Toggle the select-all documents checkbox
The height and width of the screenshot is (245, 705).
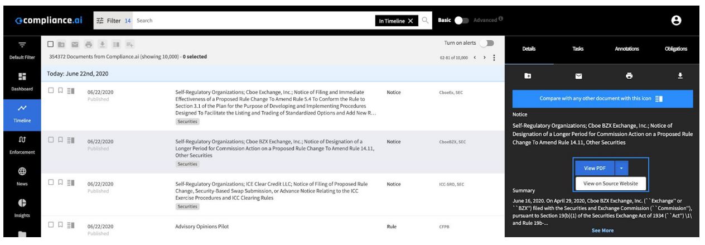[51, 45]
